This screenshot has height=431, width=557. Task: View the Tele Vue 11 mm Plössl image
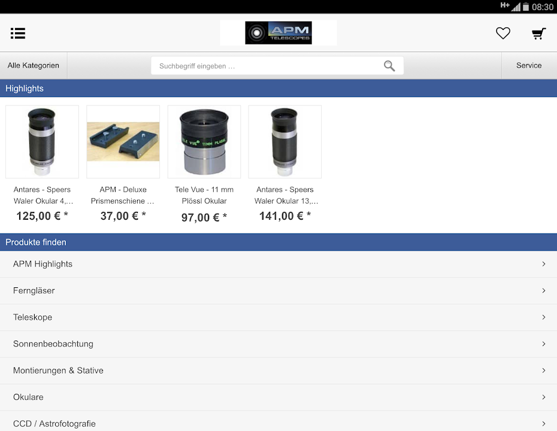click(x=204, y=142)
